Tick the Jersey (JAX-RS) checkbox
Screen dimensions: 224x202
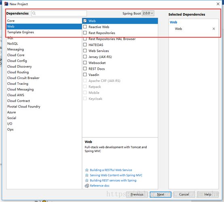(x=85, y=57)
